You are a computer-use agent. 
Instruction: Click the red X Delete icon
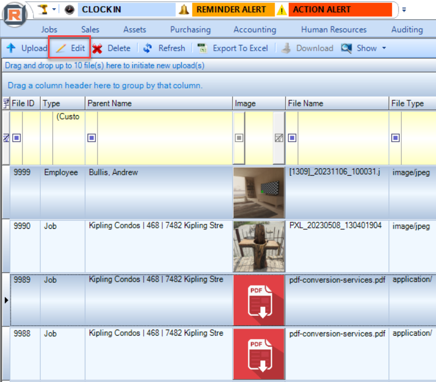click(97, 49)
